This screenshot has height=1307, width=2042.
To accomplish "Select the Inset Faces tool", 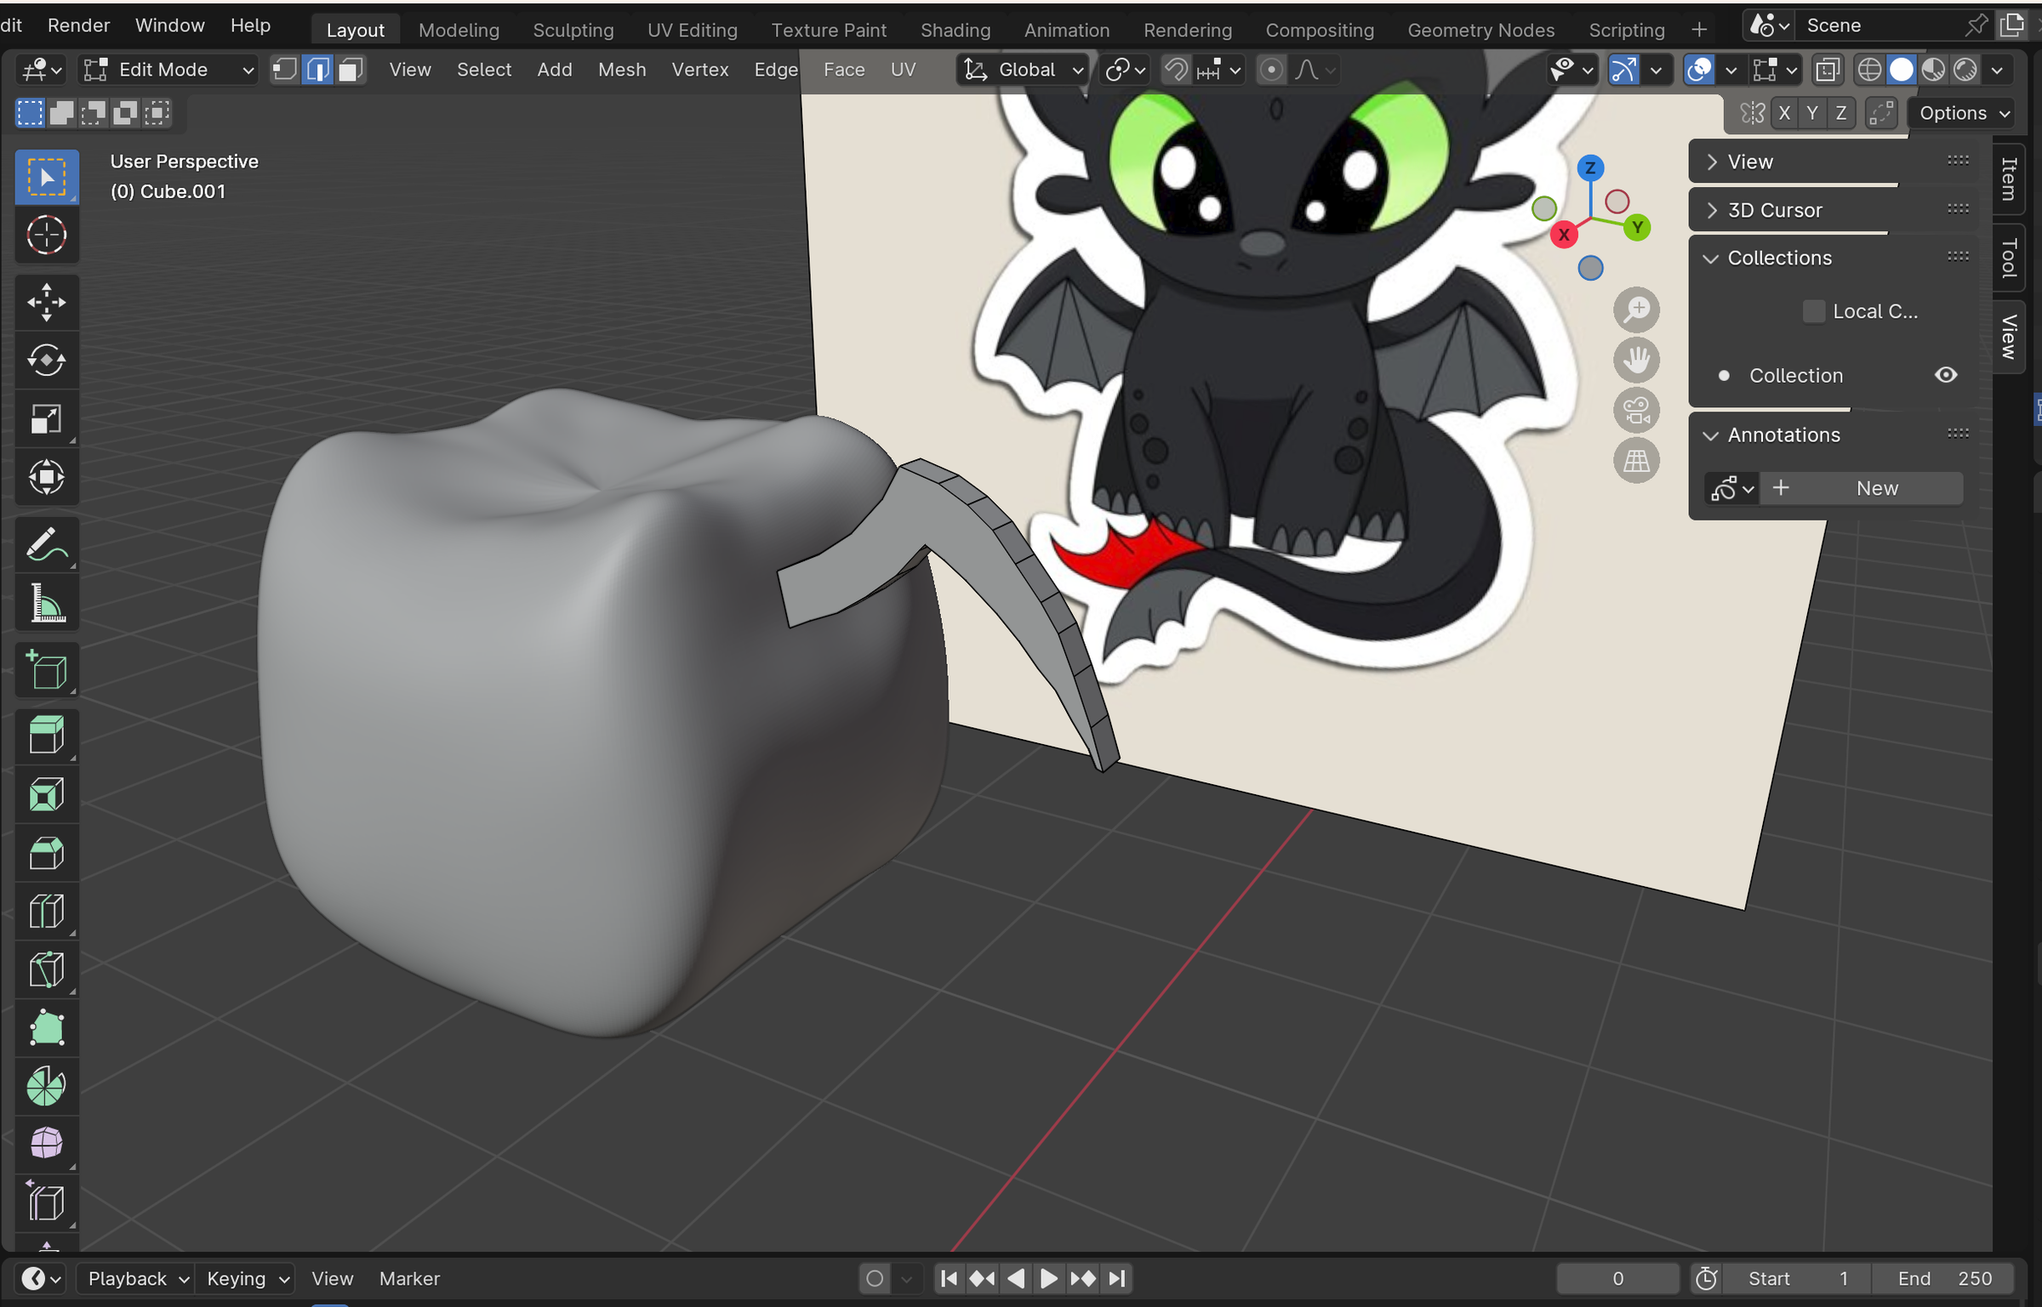I will tap(47, 795).
